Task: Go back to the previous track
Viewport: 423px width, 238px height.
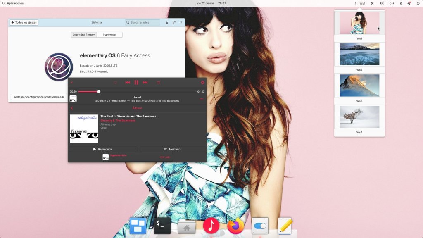Action: [128, 83]
